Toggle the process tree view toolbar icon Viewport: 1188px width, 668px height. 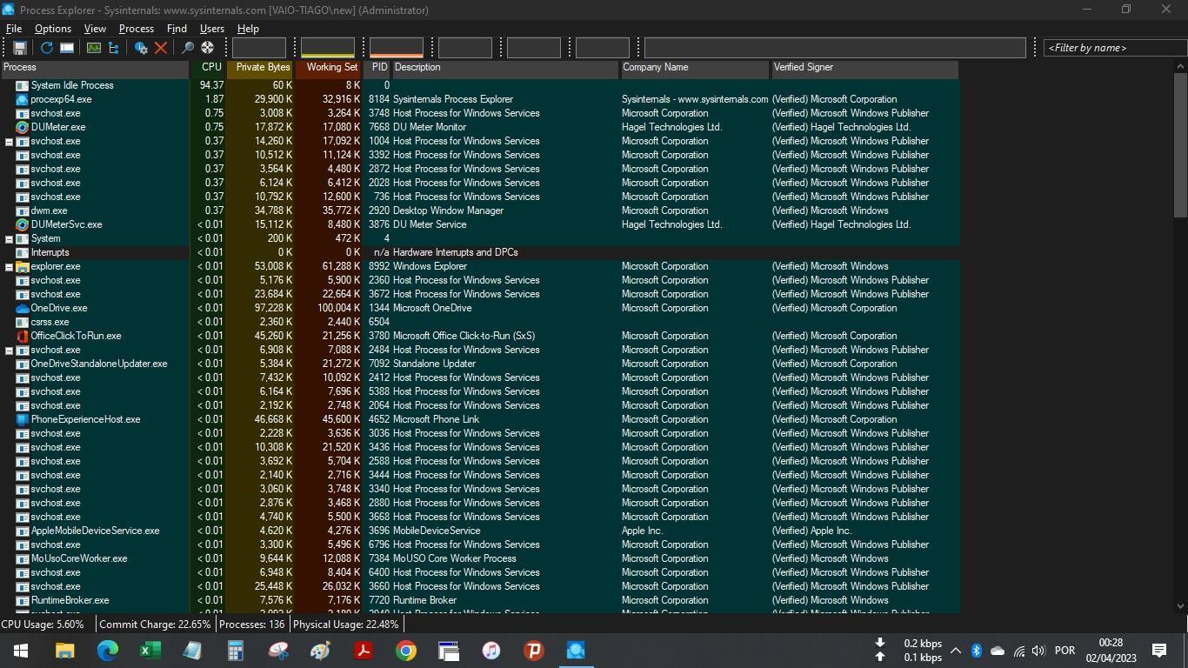click(x=113, y=48)
